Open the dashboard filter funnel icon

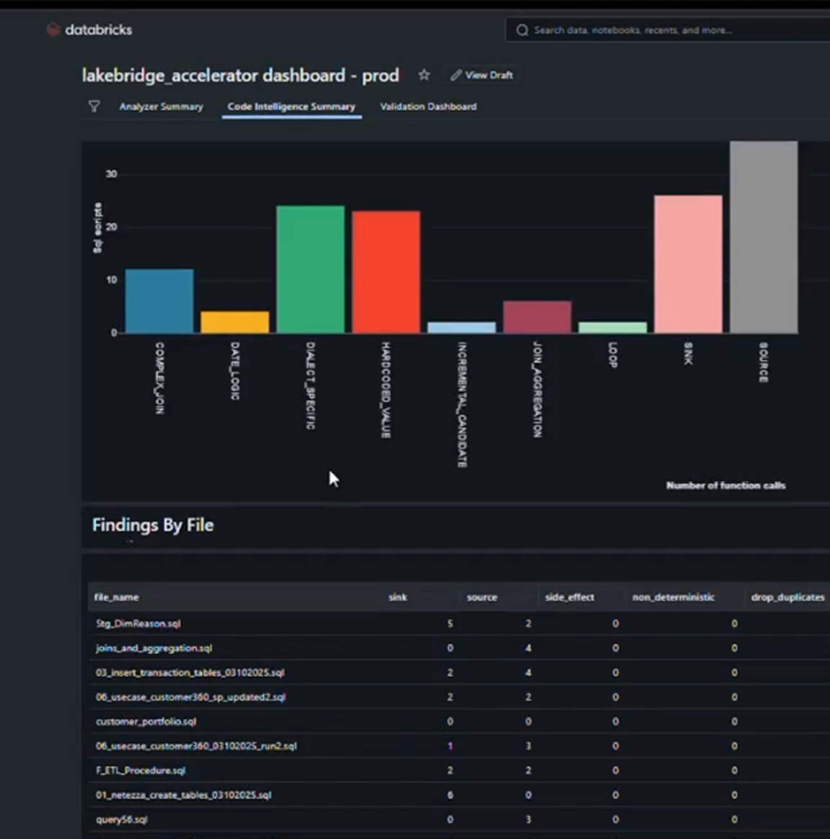coord(94,106)
